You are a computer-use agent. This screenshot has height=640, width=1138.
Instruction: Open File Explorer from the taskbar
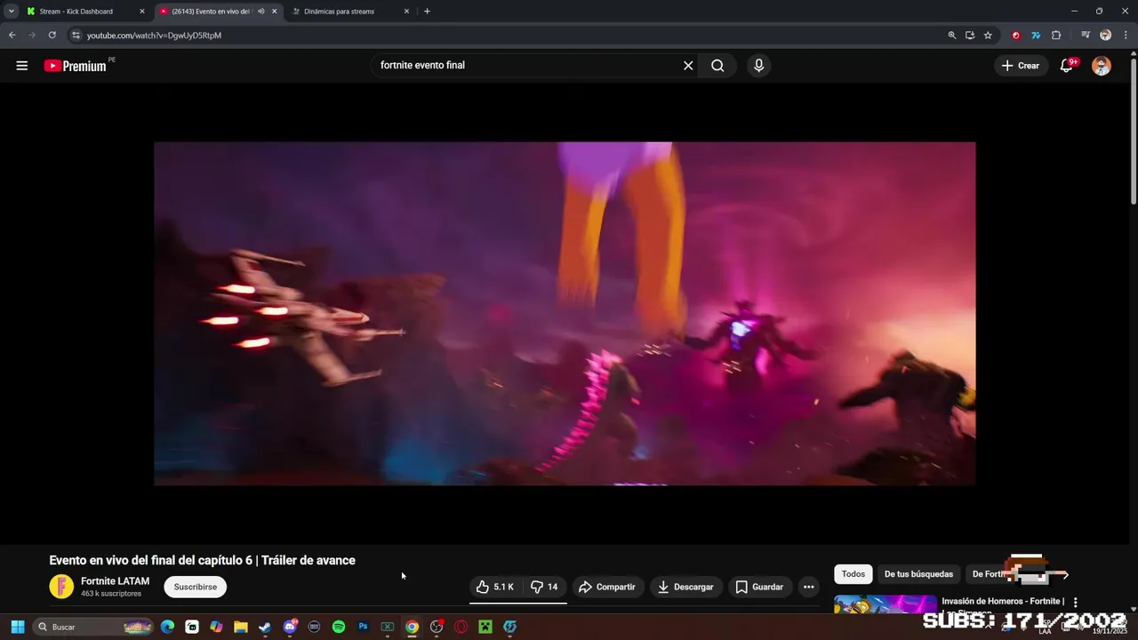point(241,627)
